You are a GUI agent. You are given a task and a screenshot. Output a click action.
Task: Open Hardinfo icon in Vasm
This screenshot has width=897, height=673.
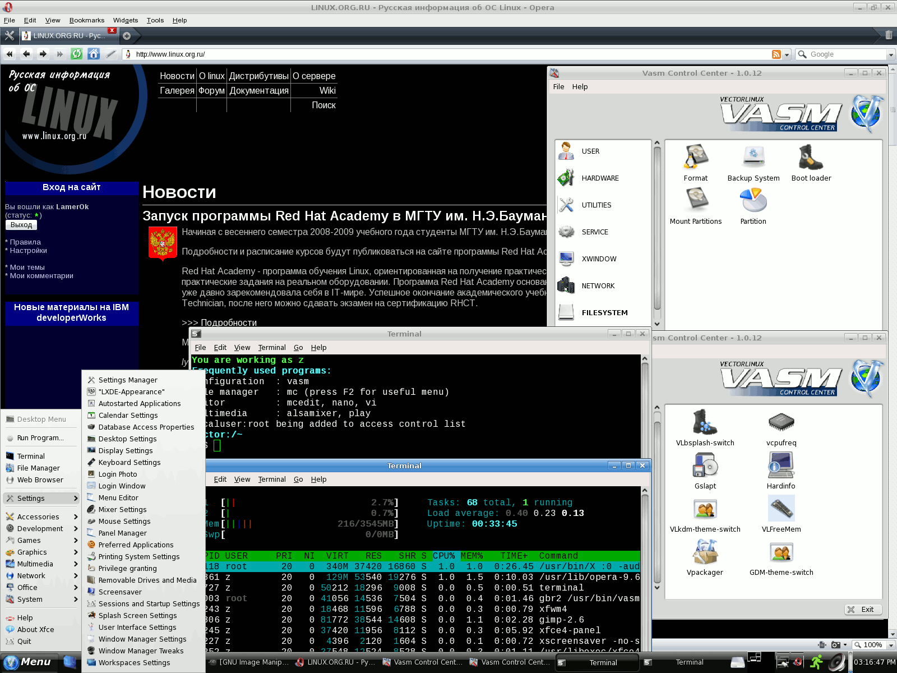[x=782, y=471]
